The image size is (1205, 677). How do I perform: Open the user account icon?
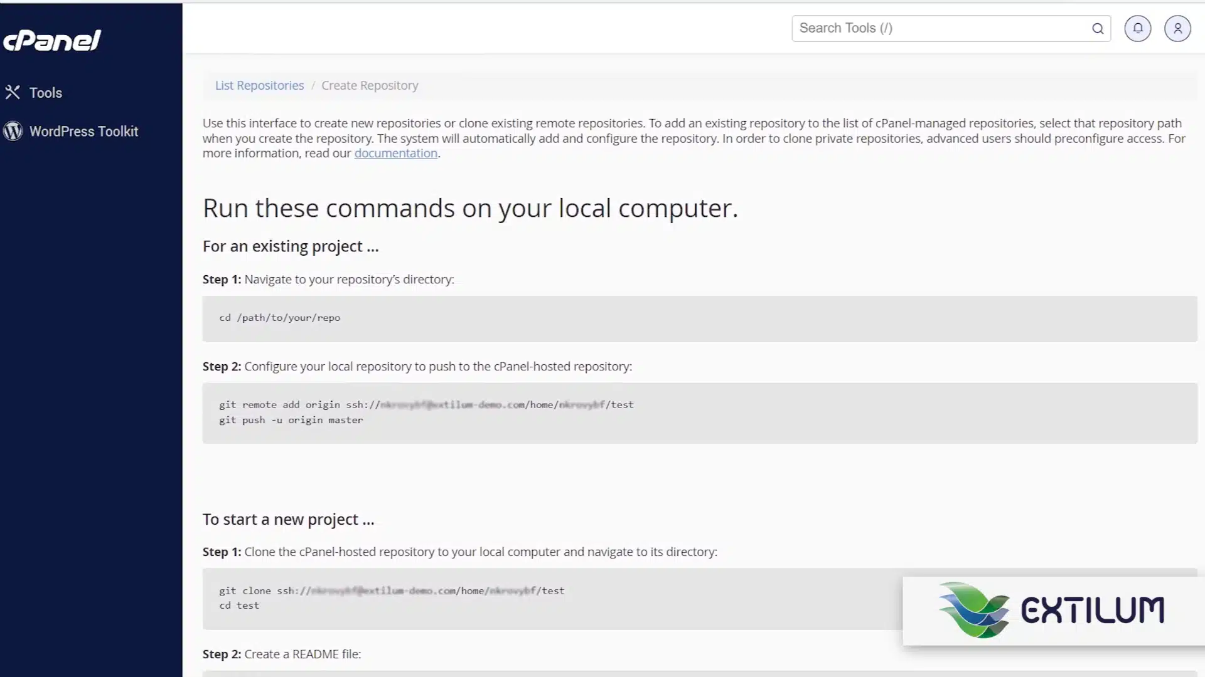point(1177,28)
